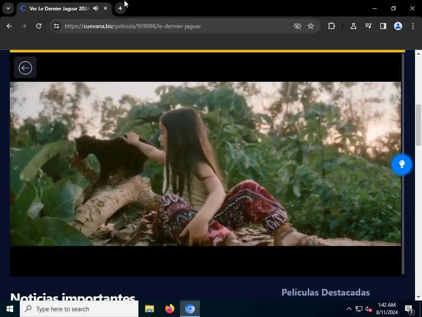Click the video frame of the girl

(205, 164)
